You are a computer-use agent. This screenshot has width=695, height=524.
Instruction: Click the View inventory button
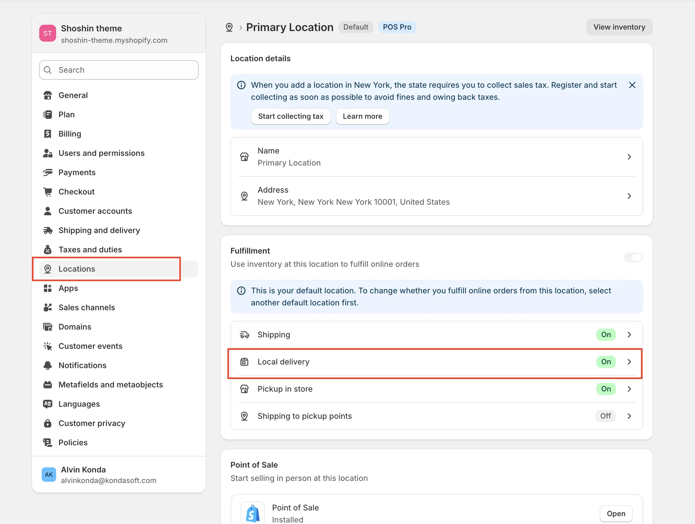pyautogui.click(x=619, y=27)
